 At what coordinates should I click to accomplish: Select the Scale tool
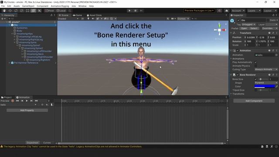coord(22,10)
